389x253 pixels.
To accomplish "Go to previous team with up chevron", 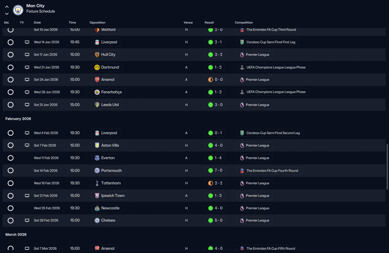I will pos(7,7).
